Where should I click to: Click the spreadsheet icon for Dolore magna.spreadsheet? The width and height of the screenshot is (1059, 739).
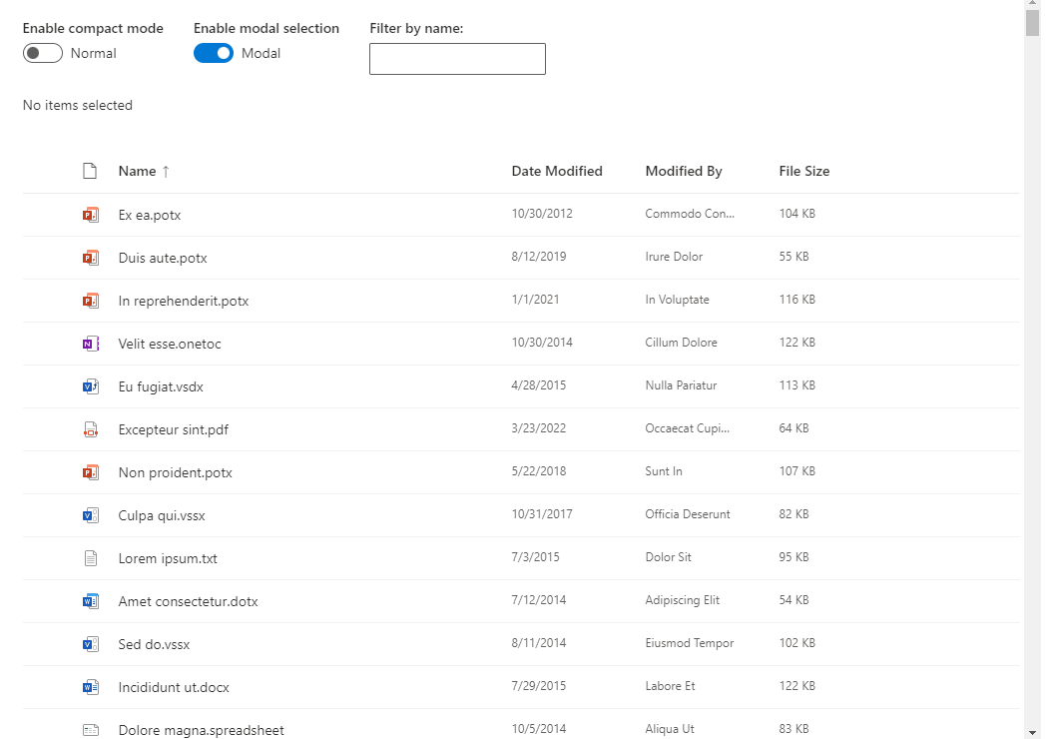click(x=91, y=730)
